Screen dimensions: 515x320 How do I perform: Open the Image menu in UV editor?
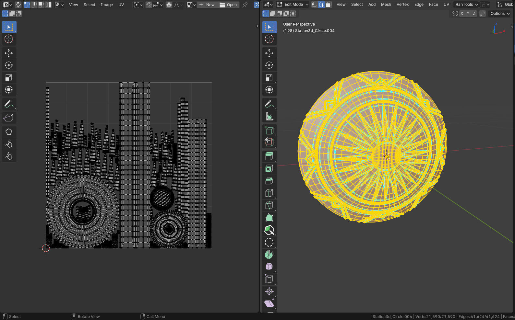(x=107, y=5)
